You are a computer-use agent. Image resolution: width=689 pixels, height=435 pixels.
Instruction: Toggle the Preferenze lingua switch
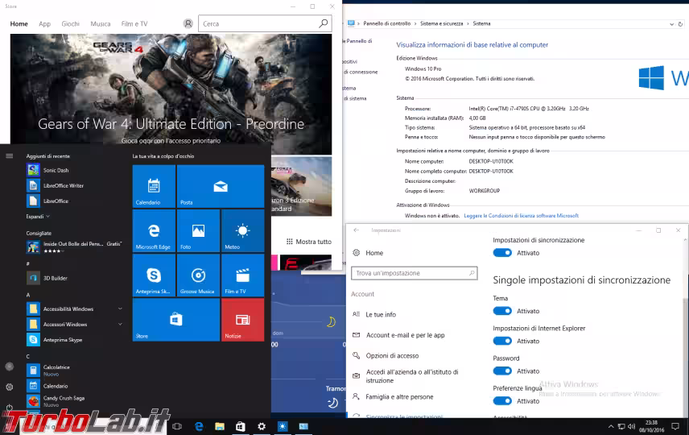click(502, 400)
